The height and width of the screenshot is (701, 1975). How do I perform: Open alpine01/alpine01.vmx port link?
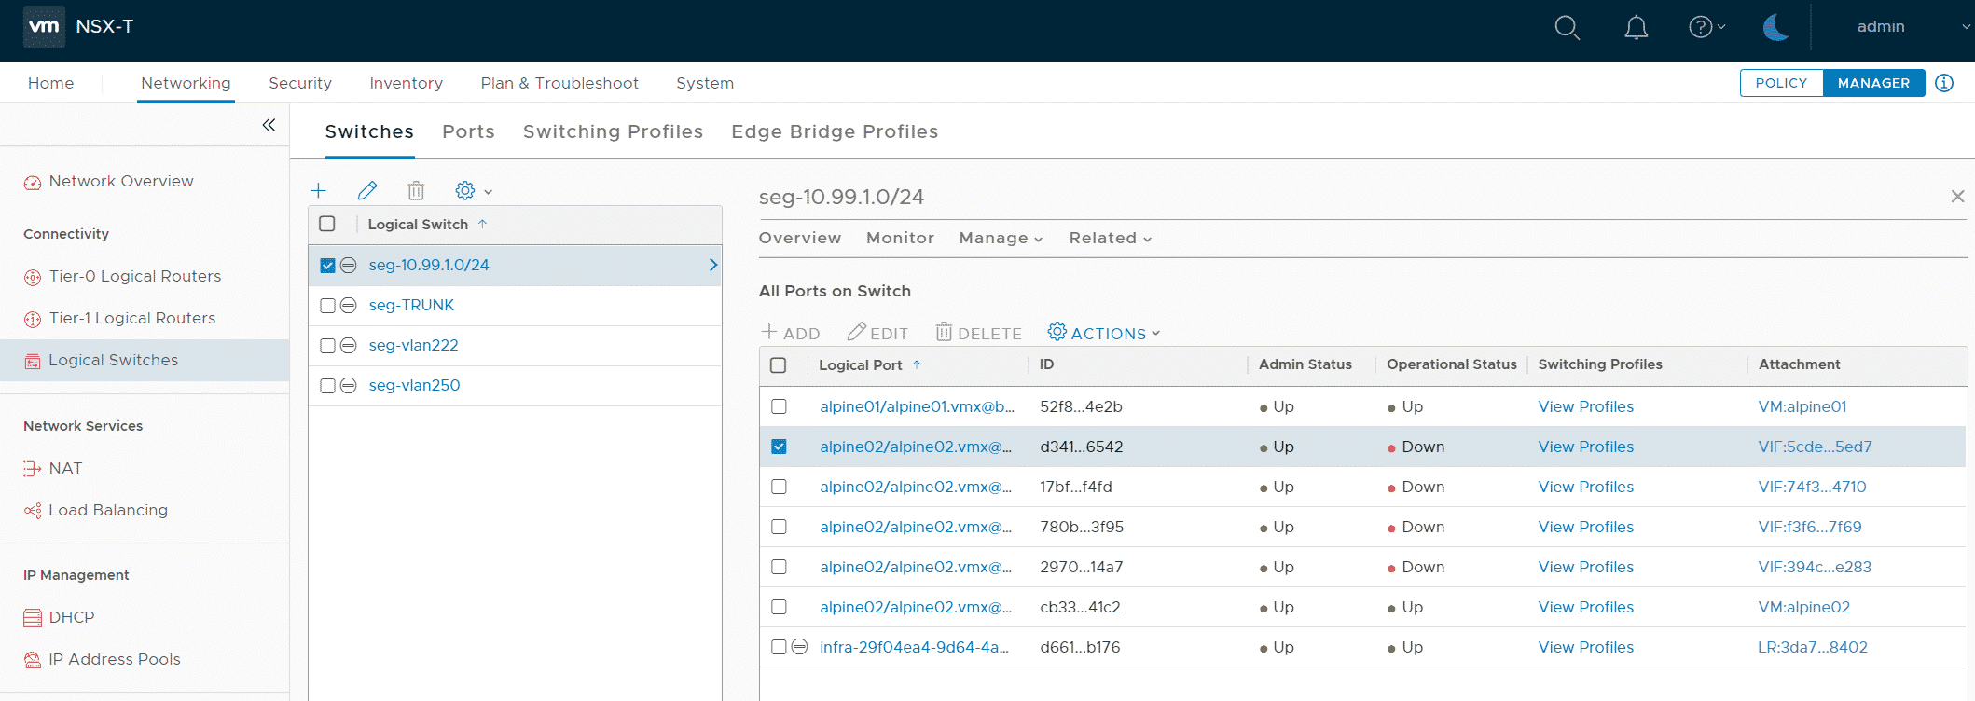click(x=917, y=407)
